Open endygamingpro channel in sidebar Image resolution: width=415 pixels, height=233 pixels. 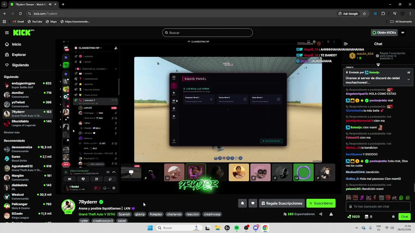28,85
